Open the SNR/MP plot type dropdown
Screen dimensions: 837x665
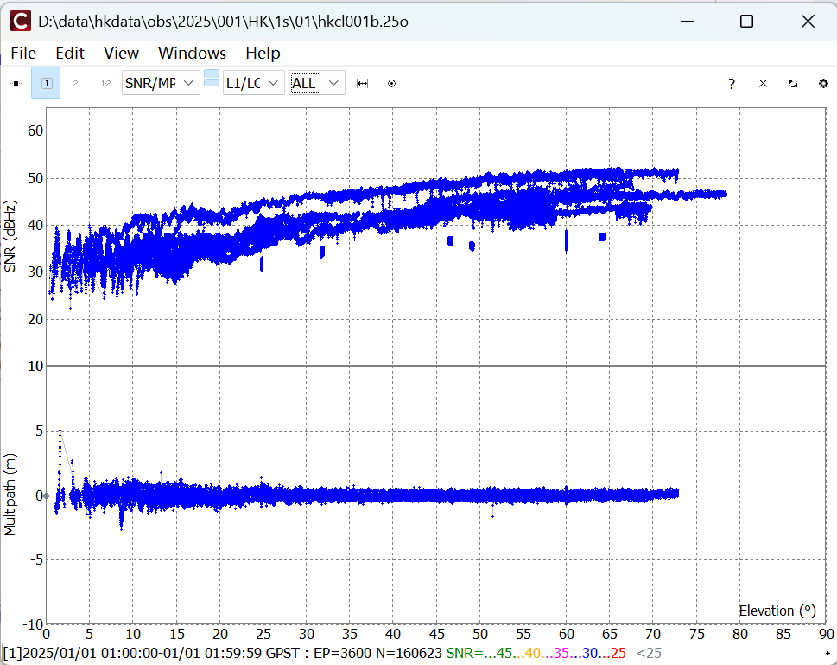161,83
